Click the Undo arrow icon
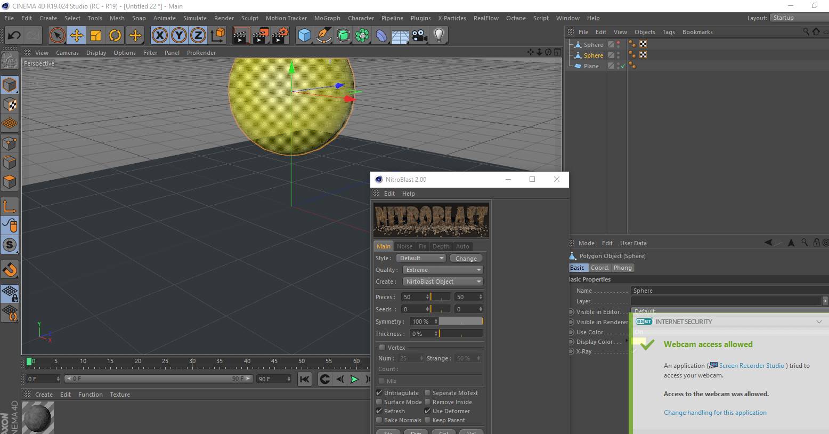This screenshot has width=829, height=434. click(14, 36)
